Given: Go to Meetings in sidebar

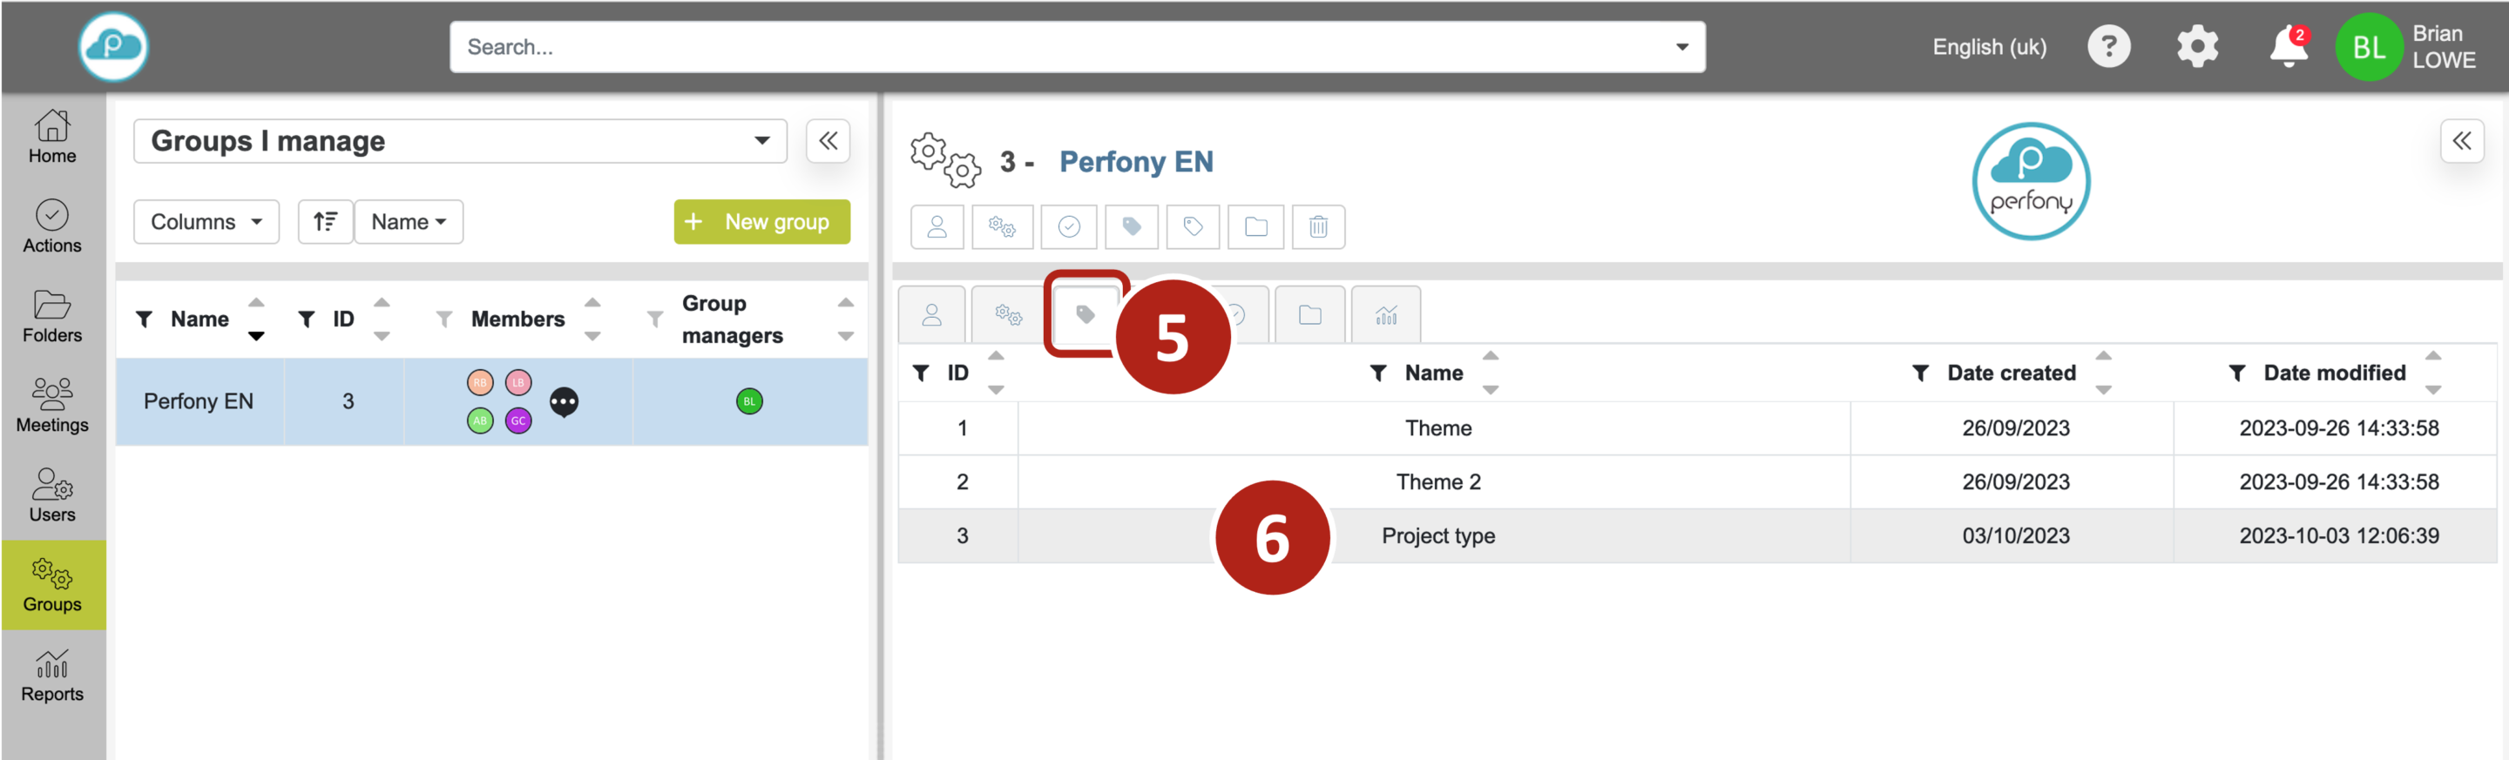Looking at the screenshot, I should pos(52,405).
